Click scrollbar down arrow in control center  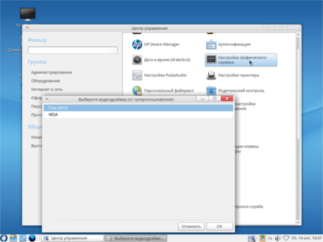point(299,223)
